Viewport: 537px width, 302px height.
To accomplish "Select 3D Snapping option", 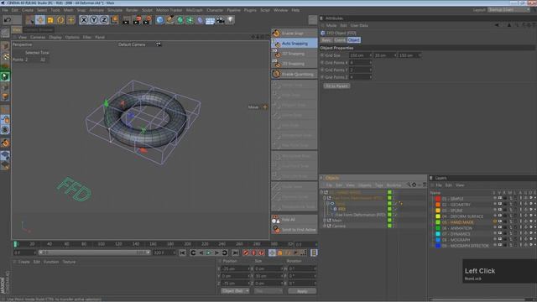I will click(x=295, y=54).
